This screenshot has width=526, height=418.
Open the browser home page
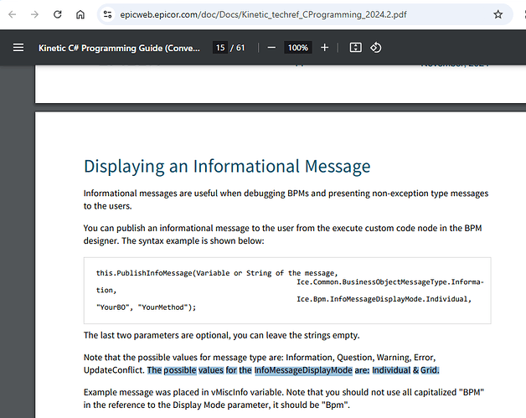(80, 14)
